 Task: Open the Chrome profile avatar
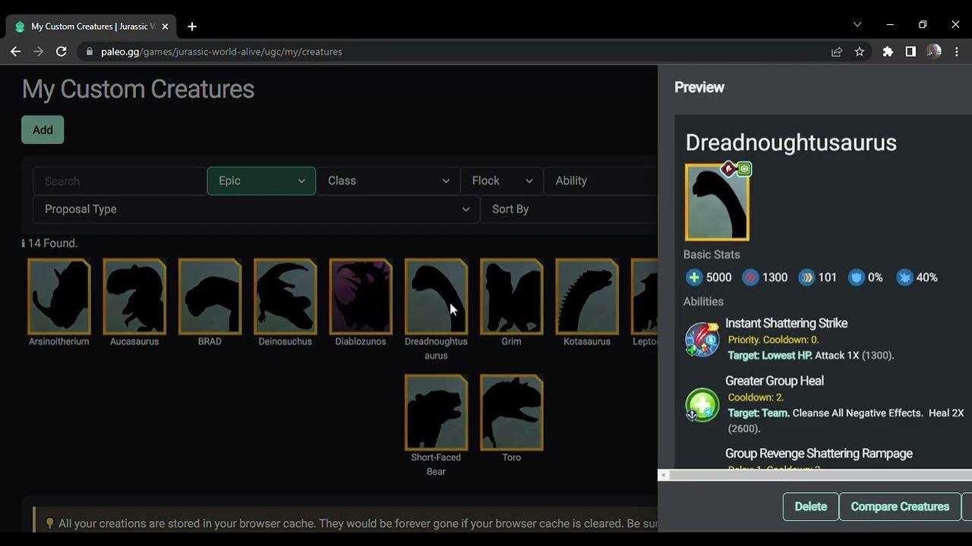coord(934,52)
